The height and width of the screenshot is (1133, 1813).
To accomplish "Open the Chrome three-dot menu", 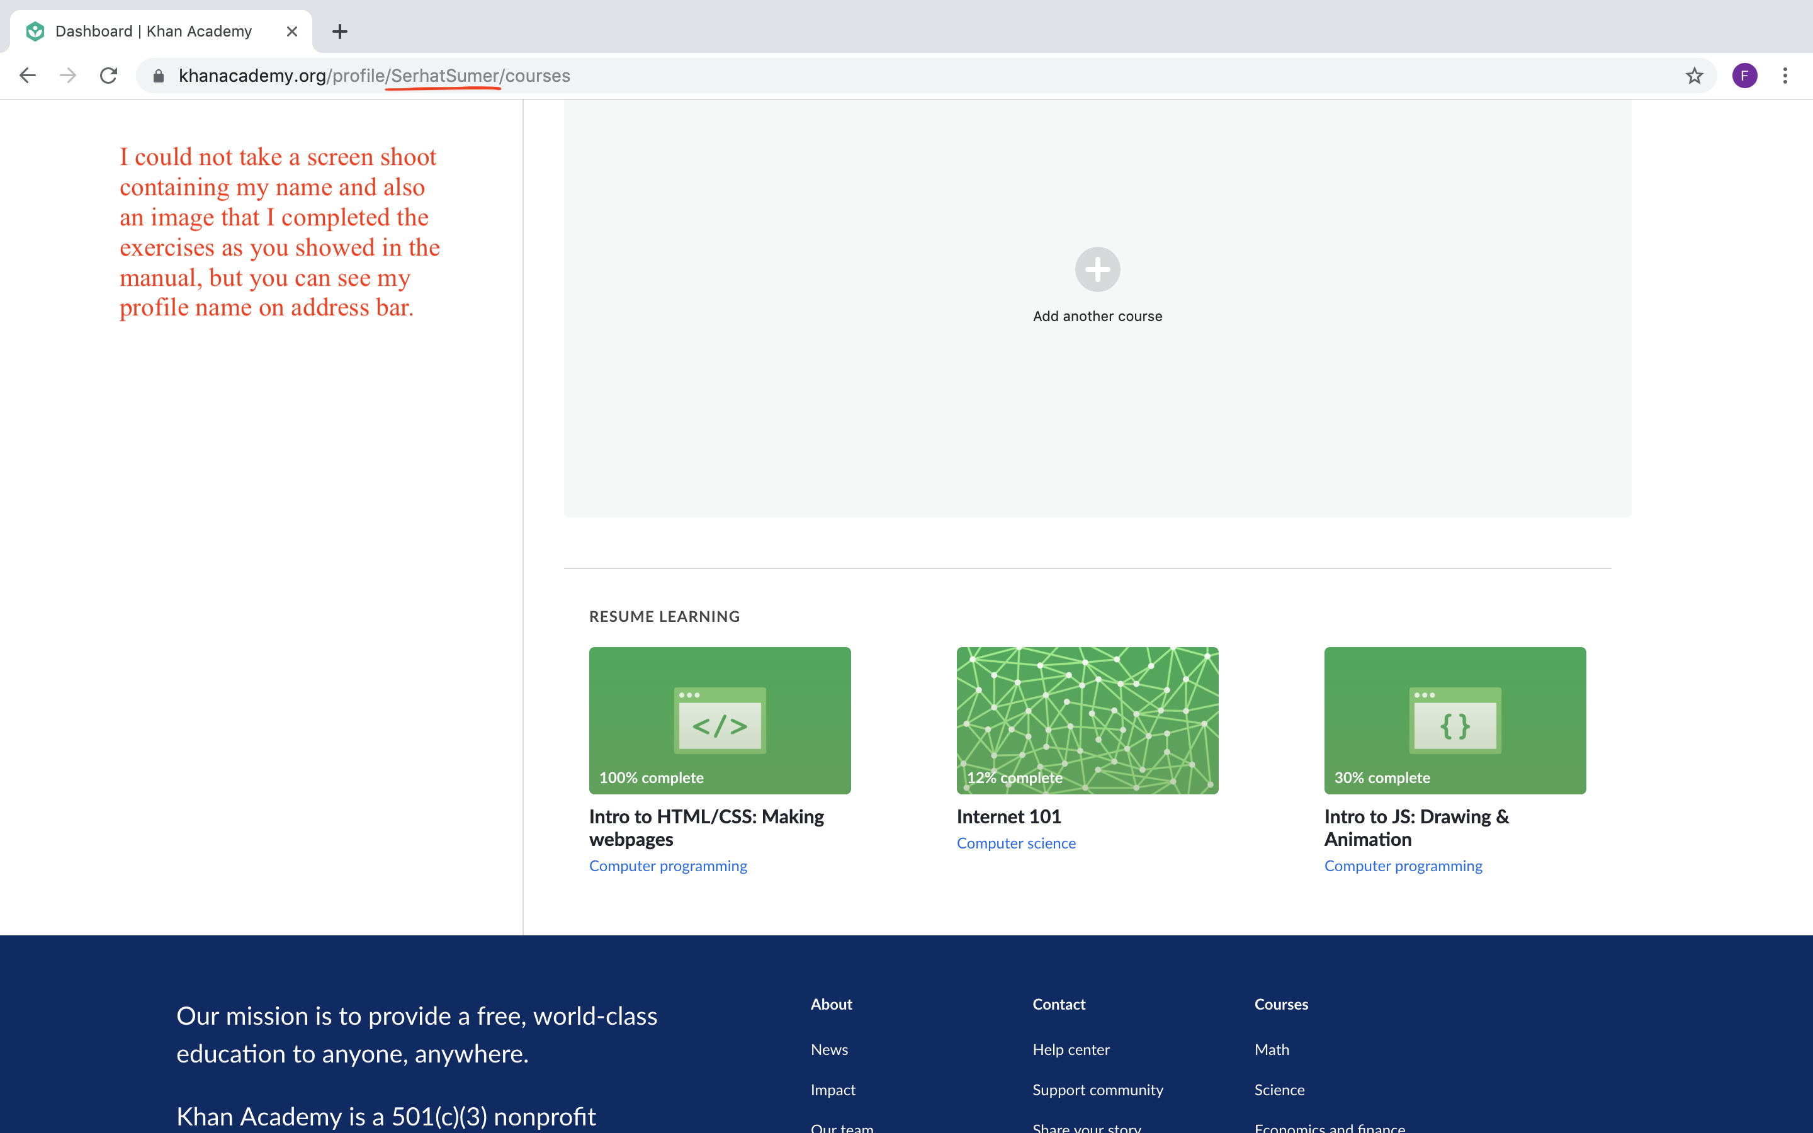I will click(x=1785, y=76).
